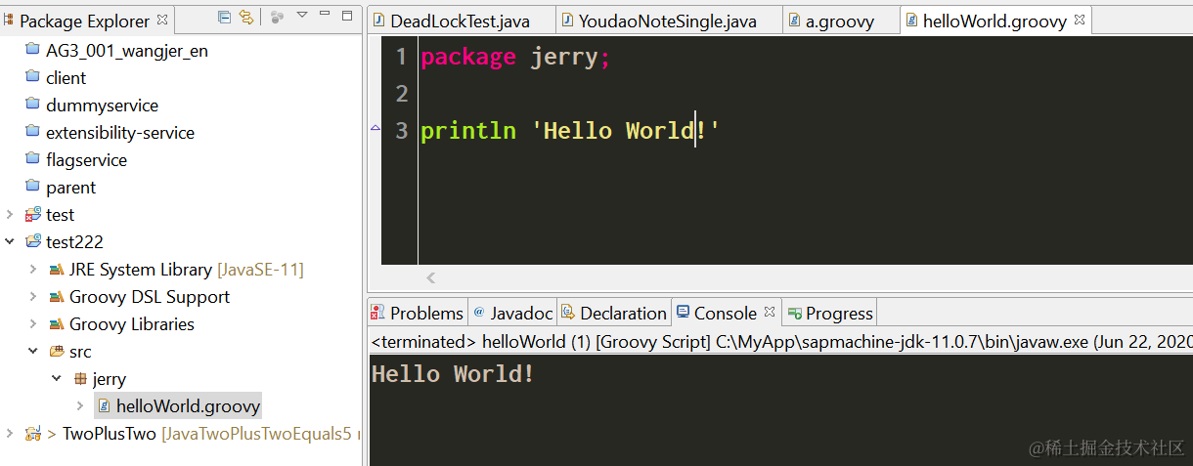
Task: Expand the Groovy DSL Support node
Action: pyautogui.click(x=33, y=296)
